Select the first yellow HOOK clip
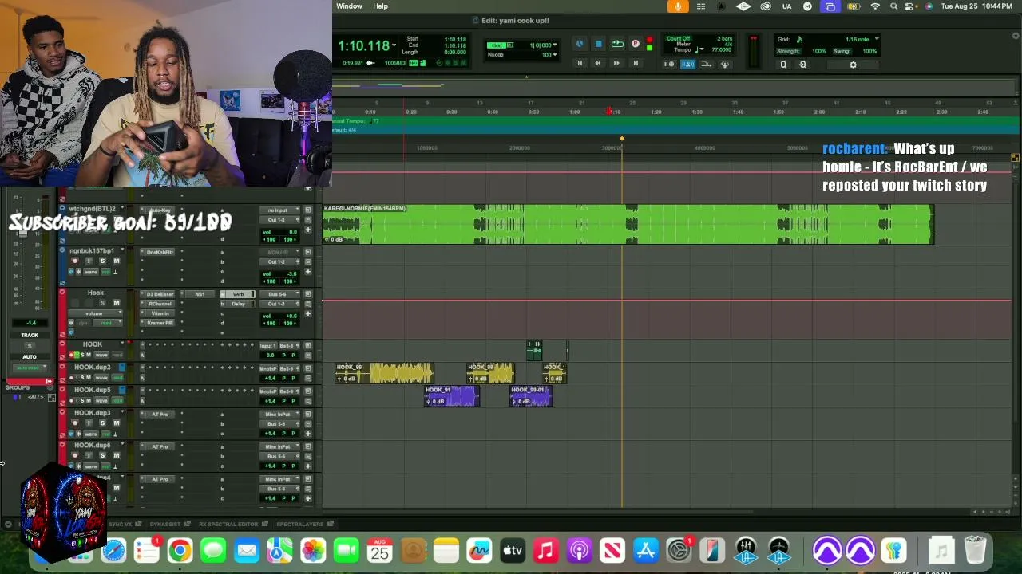 384,373
